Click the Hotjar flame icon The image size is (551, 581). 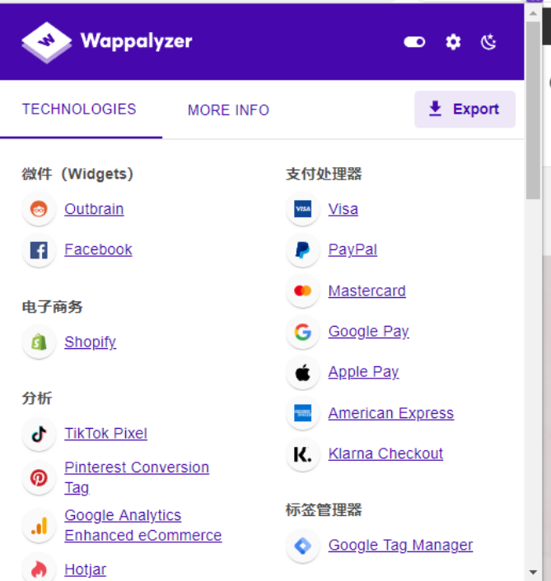coord(39,569)
